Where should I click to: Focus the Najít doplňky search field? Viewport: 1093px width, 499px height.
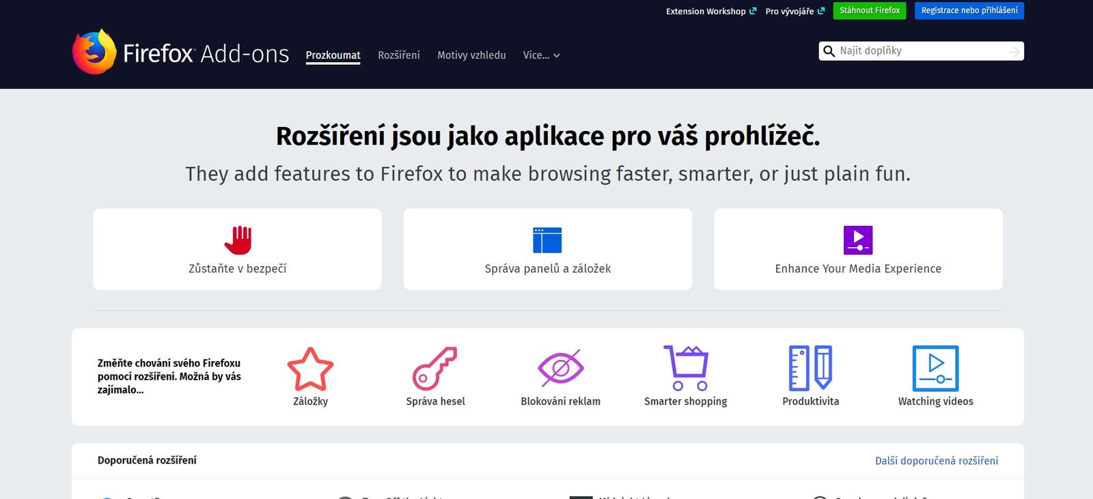coord(921,51)
